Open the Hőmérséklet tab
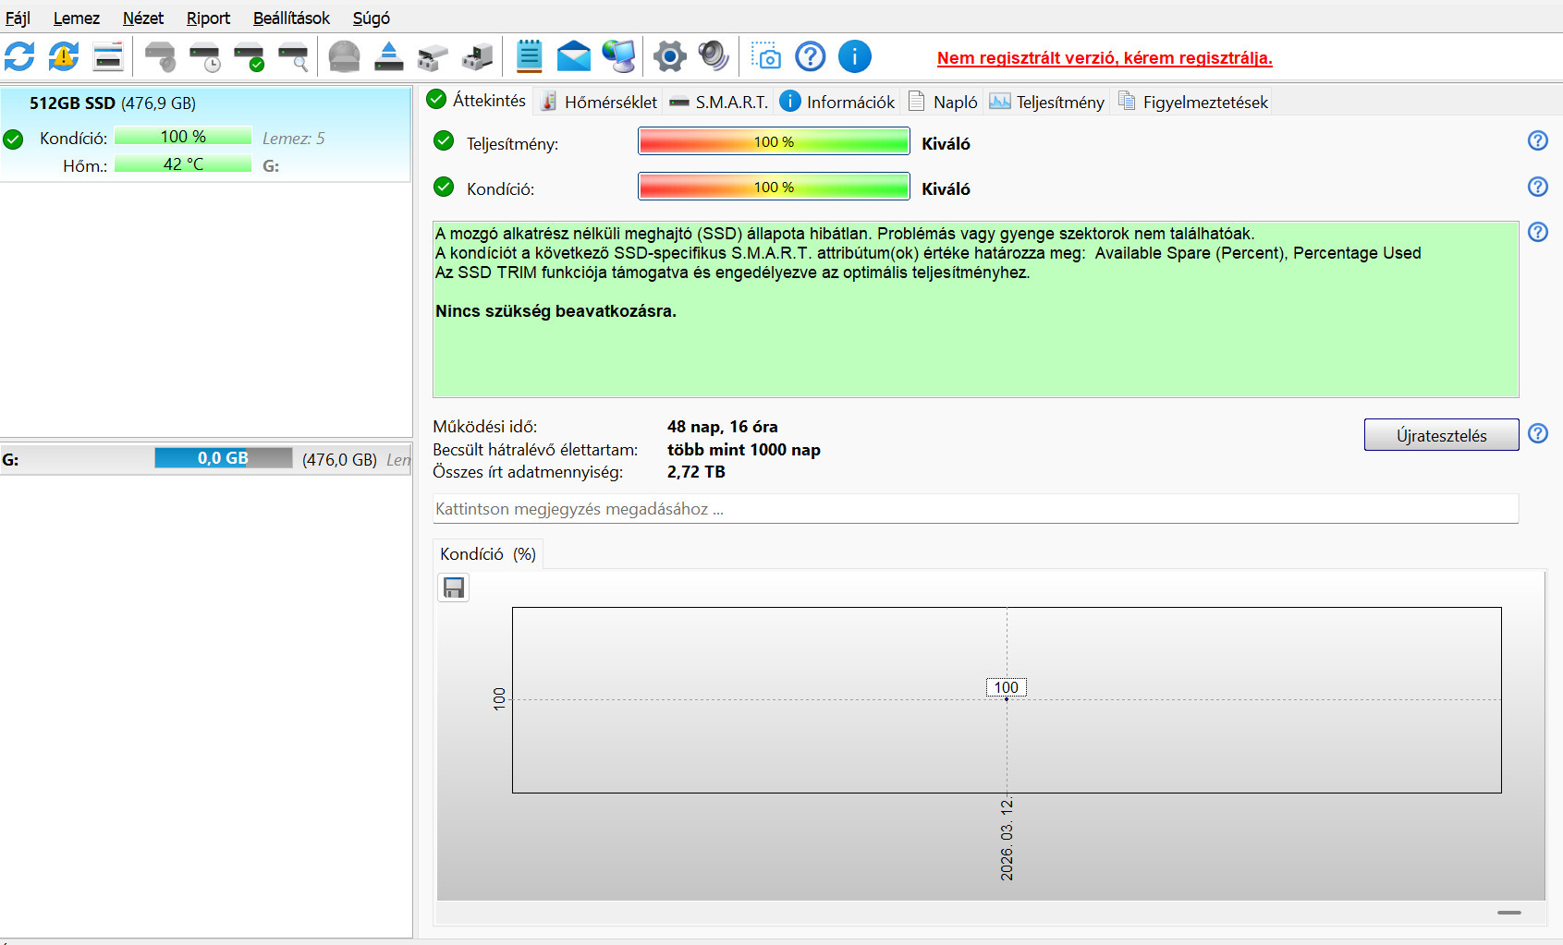 point(599,102)
